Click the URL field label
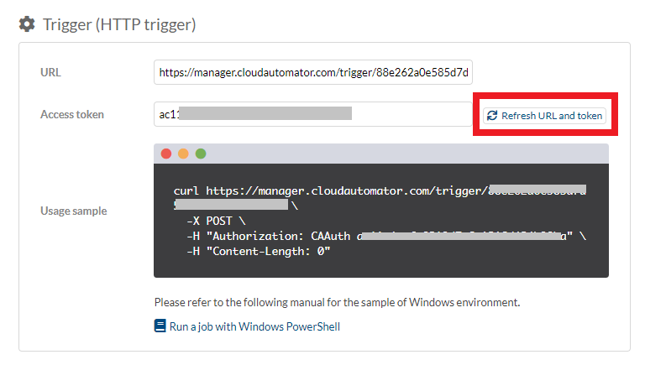This screenshot has height=365, width=645. click(x=50, y=72)
